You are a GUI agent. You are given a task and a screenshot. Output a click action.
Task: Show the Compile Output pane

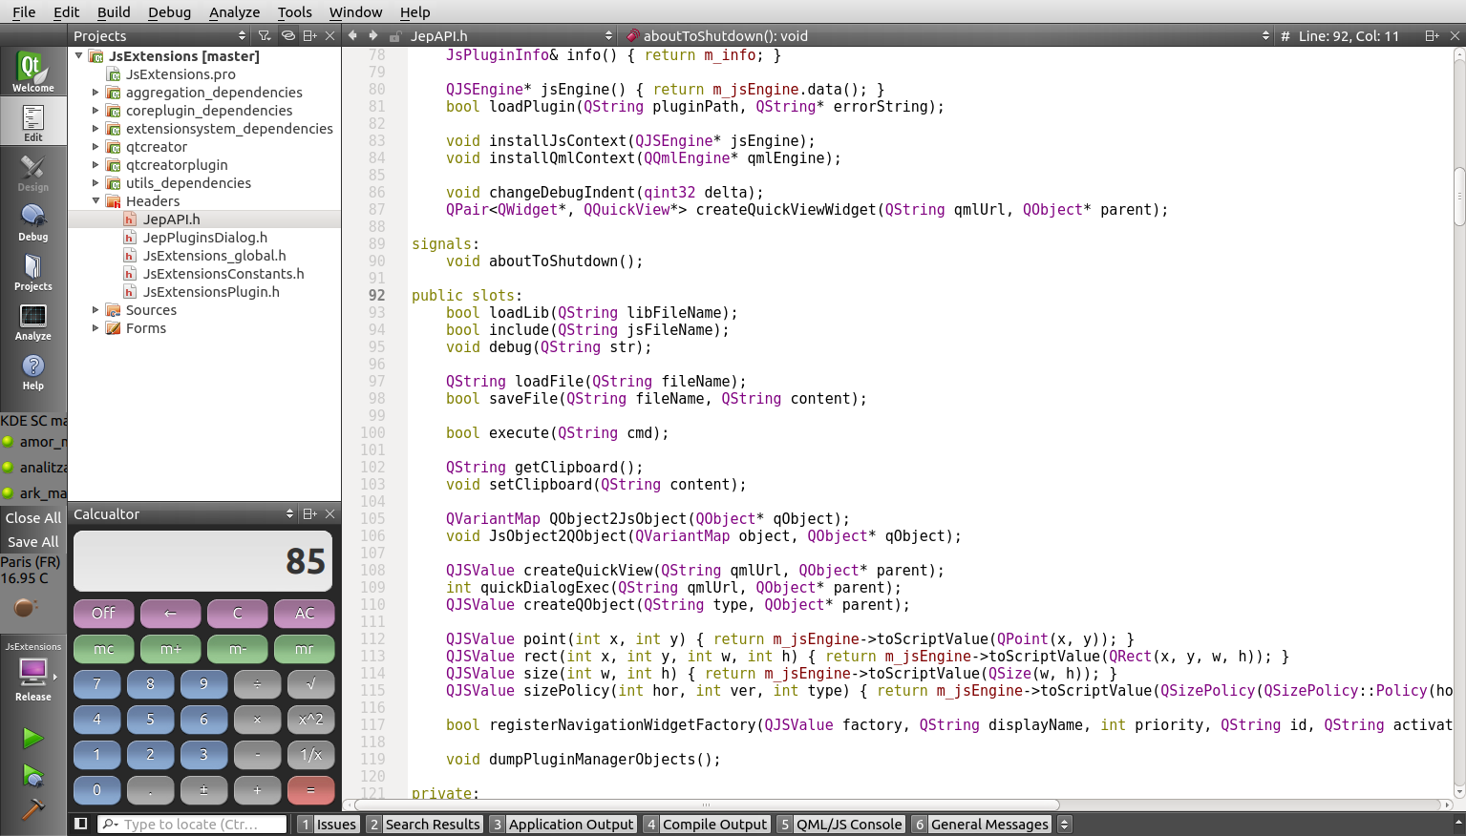(707, 824)
